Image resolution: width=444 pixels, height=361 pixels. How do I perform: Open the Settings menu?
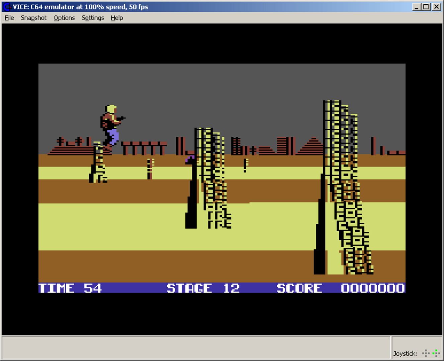(x=93, y=18)
